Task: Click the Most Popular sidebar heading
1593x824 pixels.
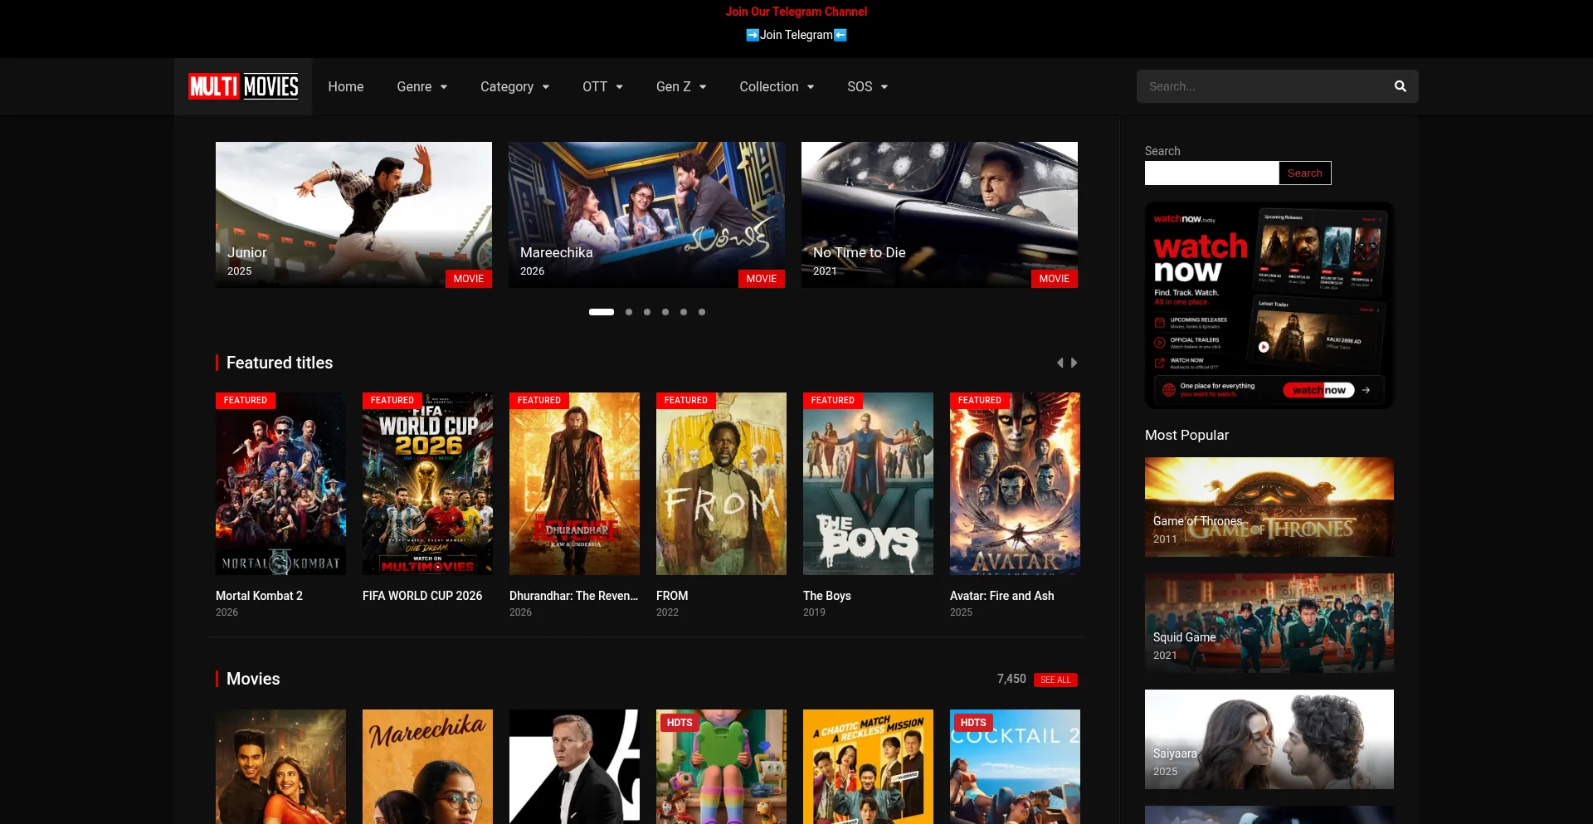Action: click(1186, 435)
